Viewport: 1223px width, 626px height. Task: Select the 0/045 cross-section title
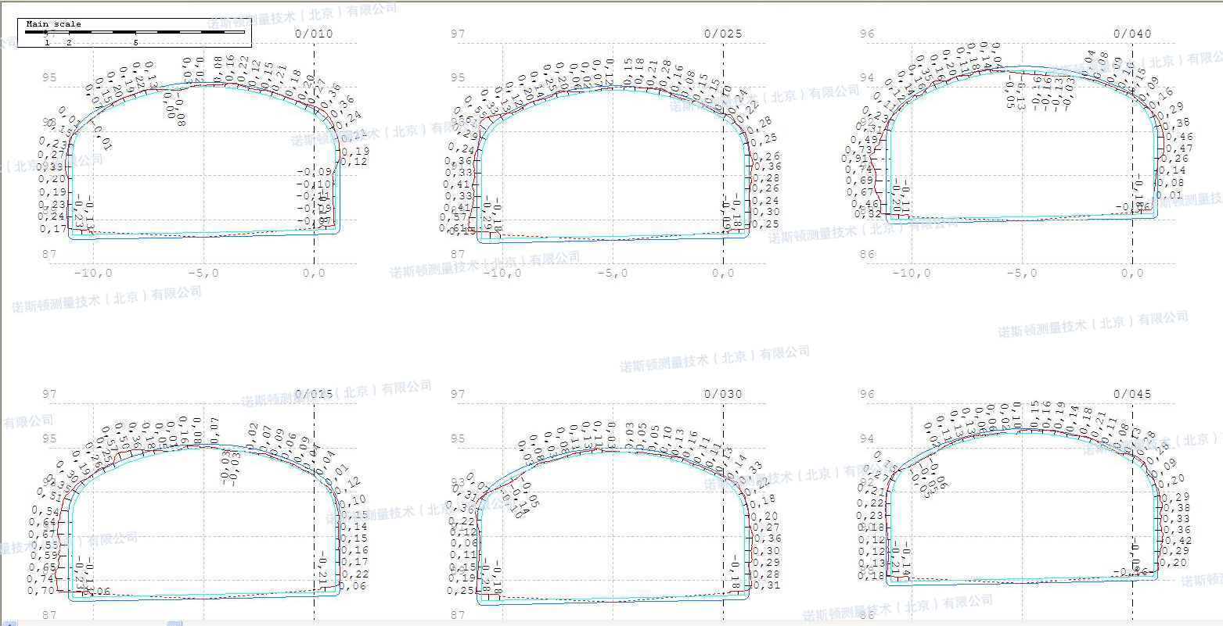point(1132,394)
